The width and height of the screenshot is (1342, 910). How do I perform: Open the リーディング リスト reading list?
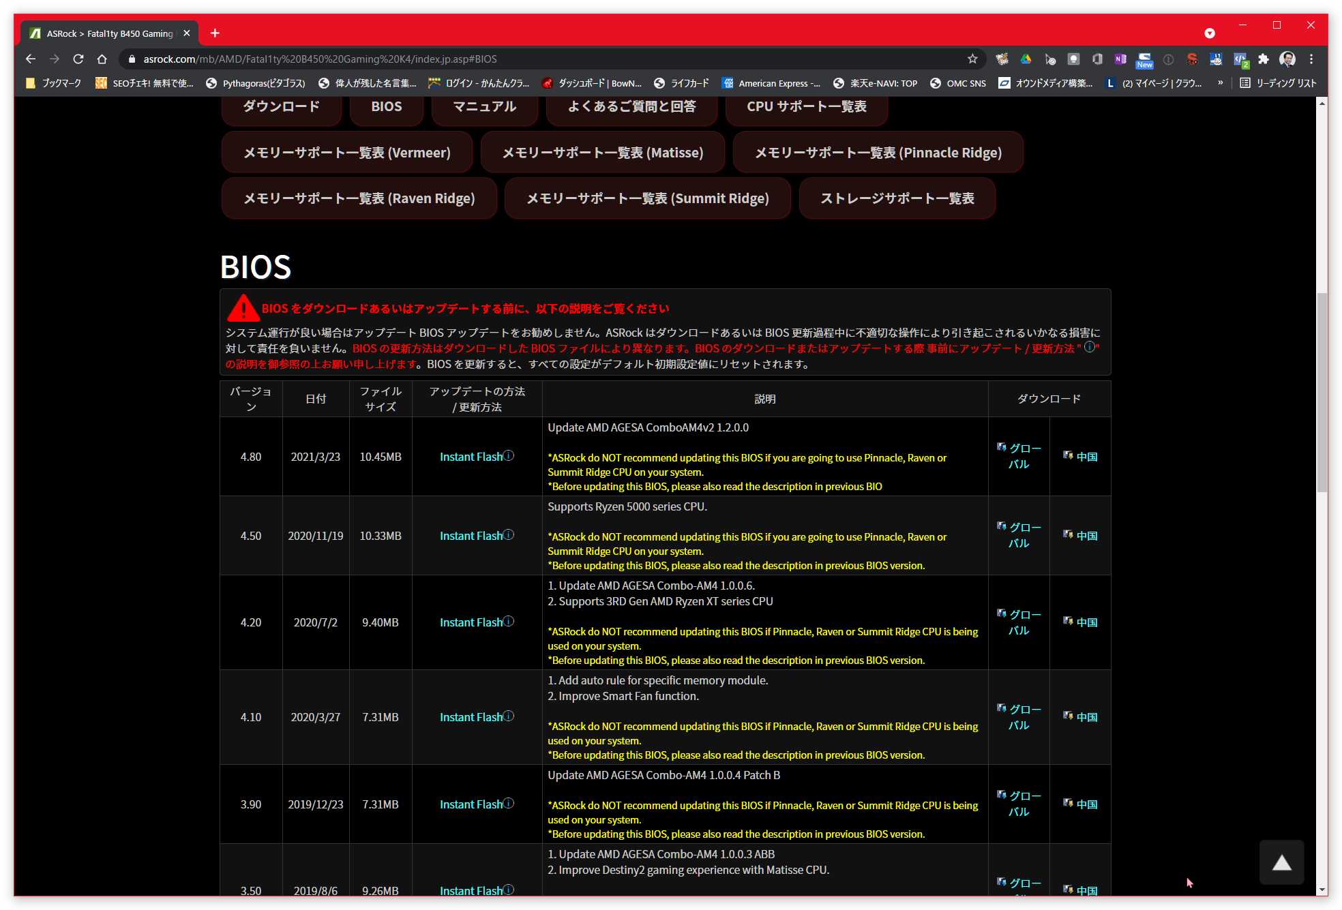[1278, 82]
